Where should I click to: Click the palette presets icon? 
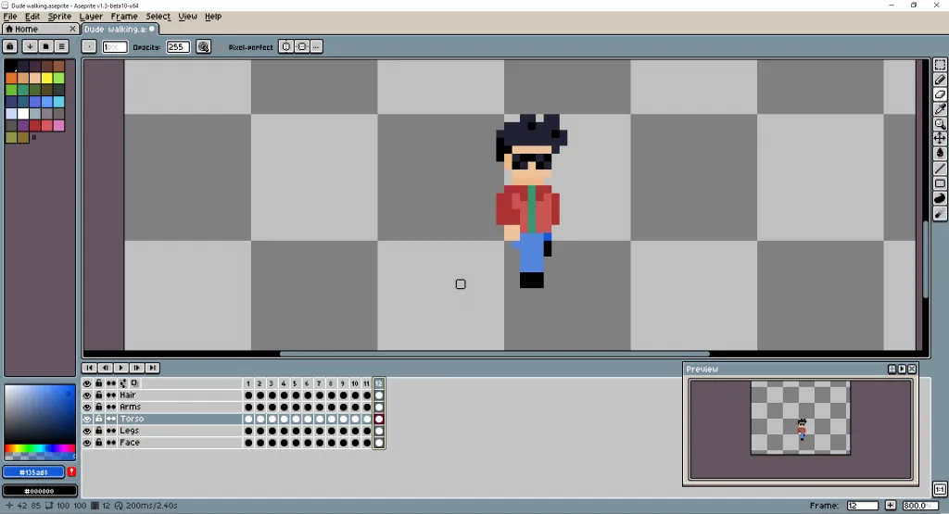[45, 46]
